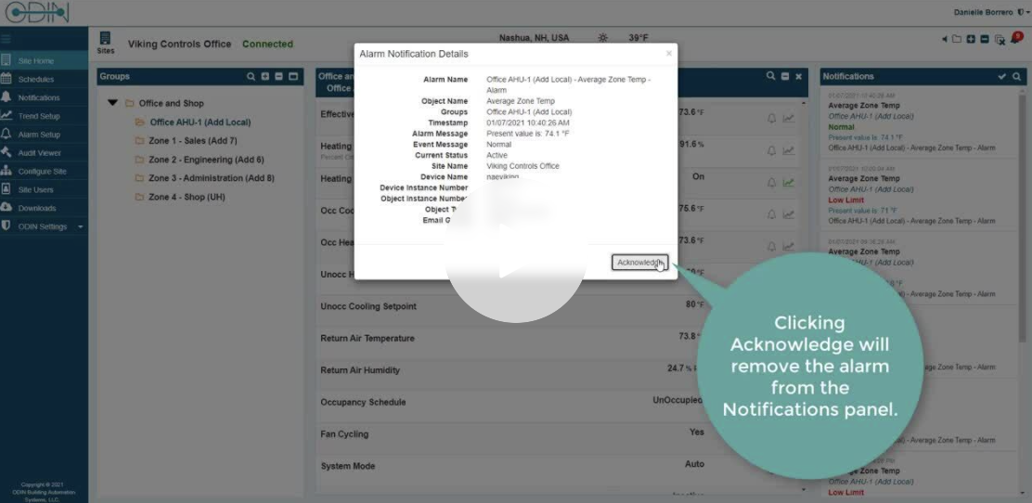This screenshot has width=1032, height=503.
Task: Open the trend chart on the 91.6% row
Action: (x=789, y=150)
